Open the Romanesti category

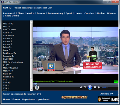pos(9,13)
